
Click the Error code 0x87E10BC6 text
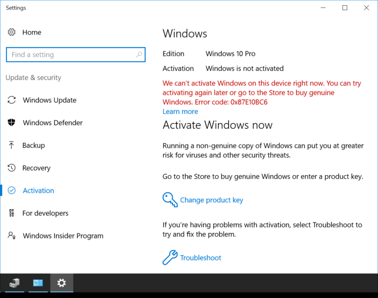(x=231, y=102)
